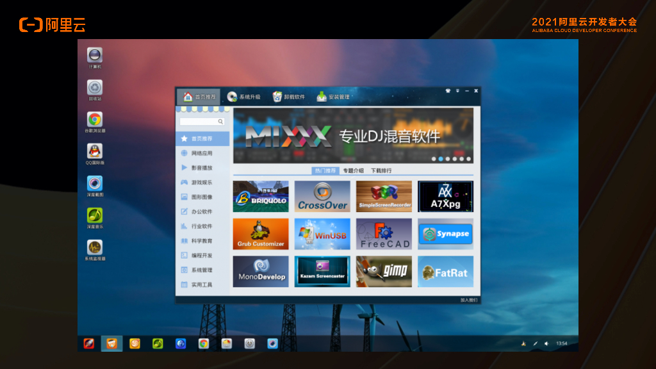Open the 深度截图 screenshot desktop icon
The height and width of the screenshot is (369, 656).
coord(95,186)
